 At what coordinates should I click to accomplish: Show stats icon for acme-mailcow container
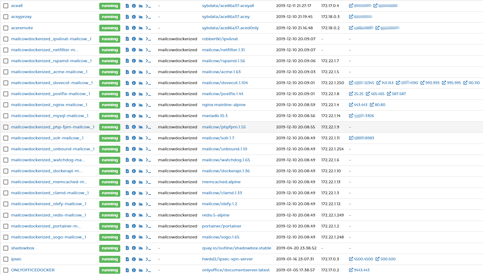click(141, 72)
